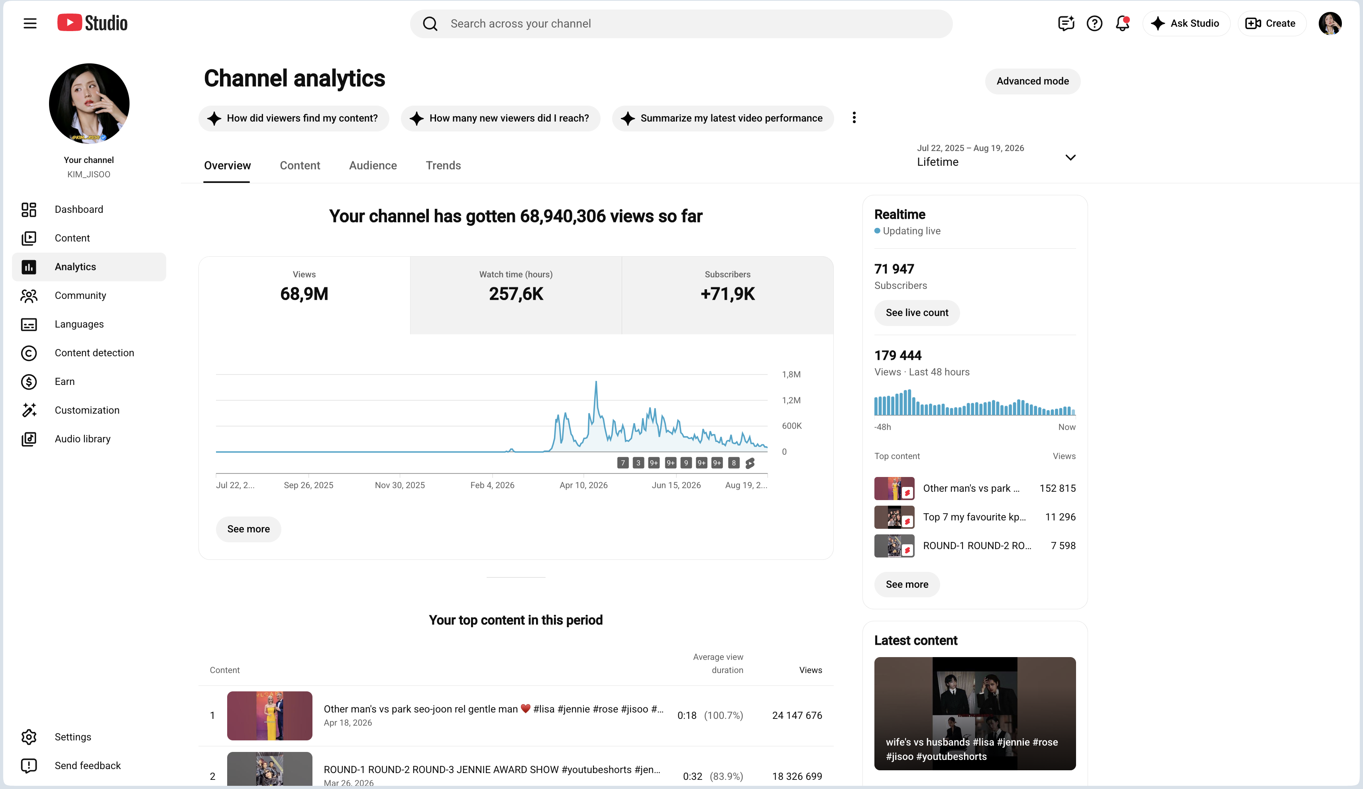Screen dimensions: 1363x789
Task: Click the notifications bell icon
Action: 1122,23
